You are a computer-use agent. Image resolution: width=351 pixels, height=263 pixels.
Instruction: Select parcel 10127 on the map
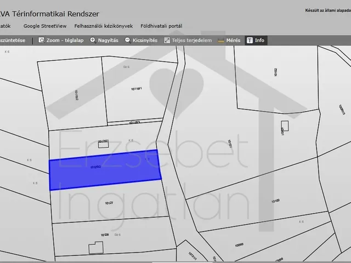109,203
